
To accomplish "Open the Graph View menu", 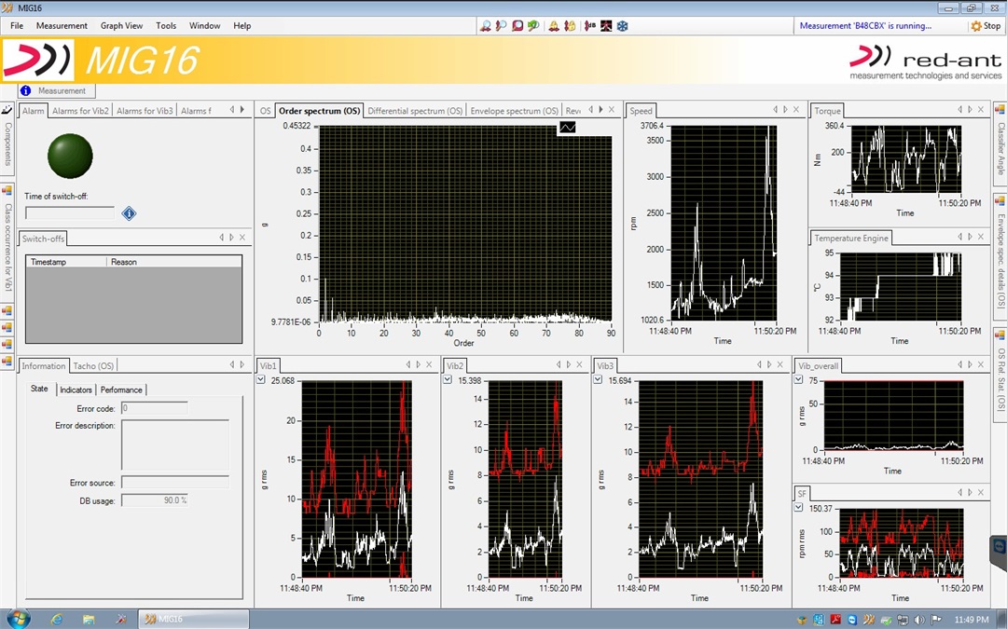I will (x=121, y=26).
